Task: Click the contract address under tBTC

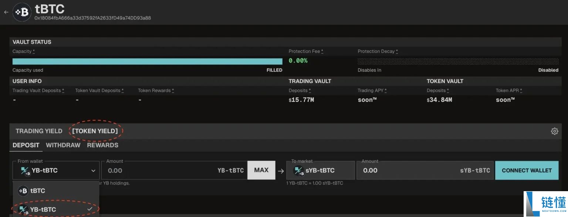Action: click(92, 18)
